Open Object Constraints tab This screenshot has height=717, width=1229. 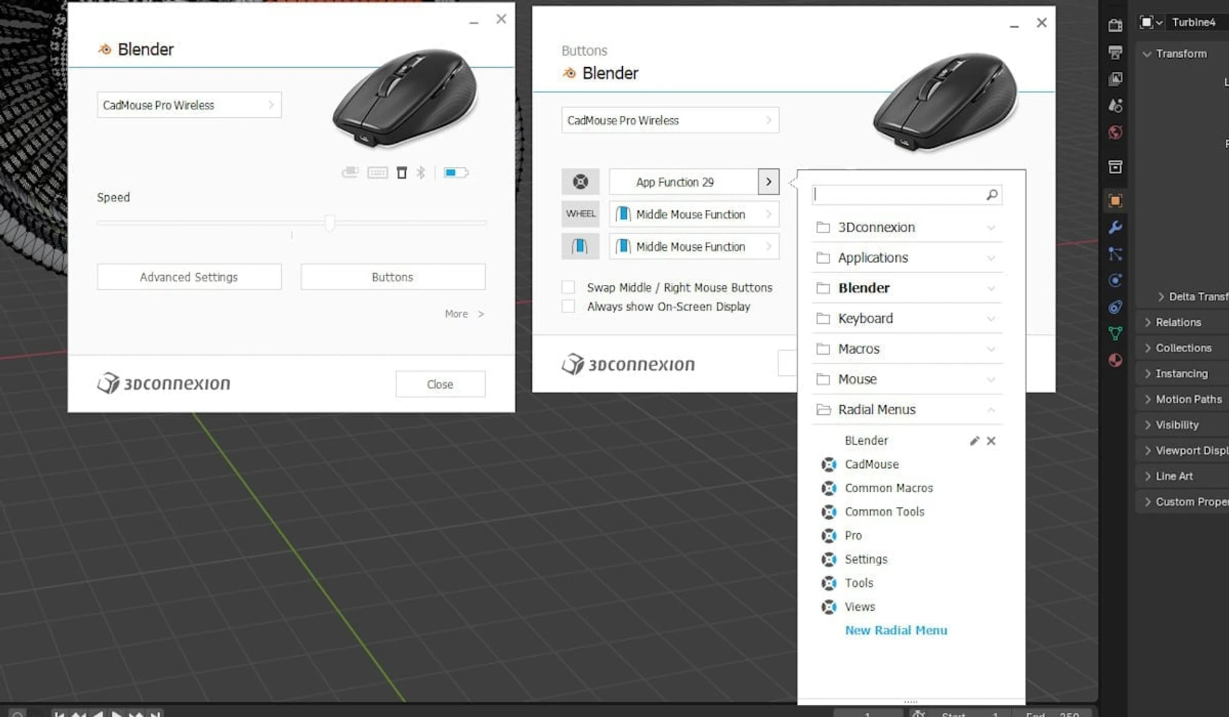coord(1115,307)
